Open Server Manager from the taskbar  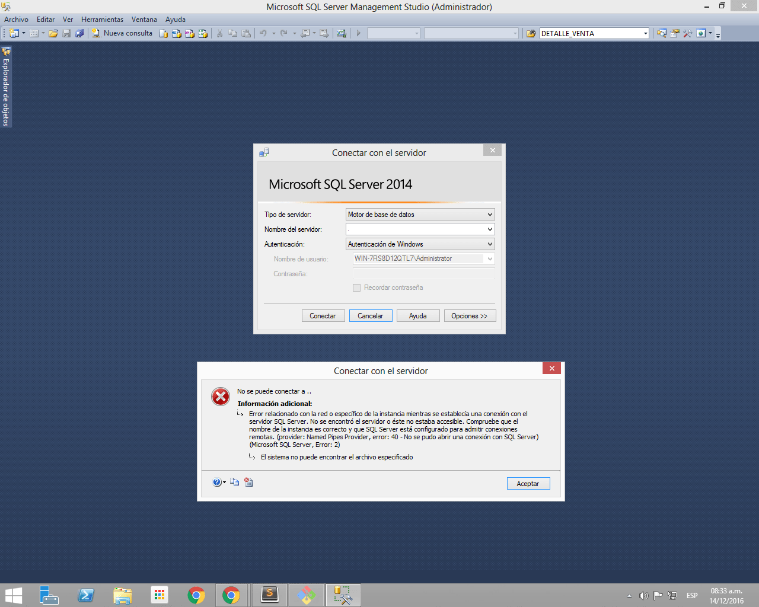[49, 595]
